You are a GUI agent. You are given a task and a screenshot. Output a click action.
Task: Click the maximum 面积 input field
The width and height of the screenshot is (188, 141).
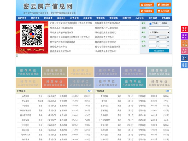(163, 42)
